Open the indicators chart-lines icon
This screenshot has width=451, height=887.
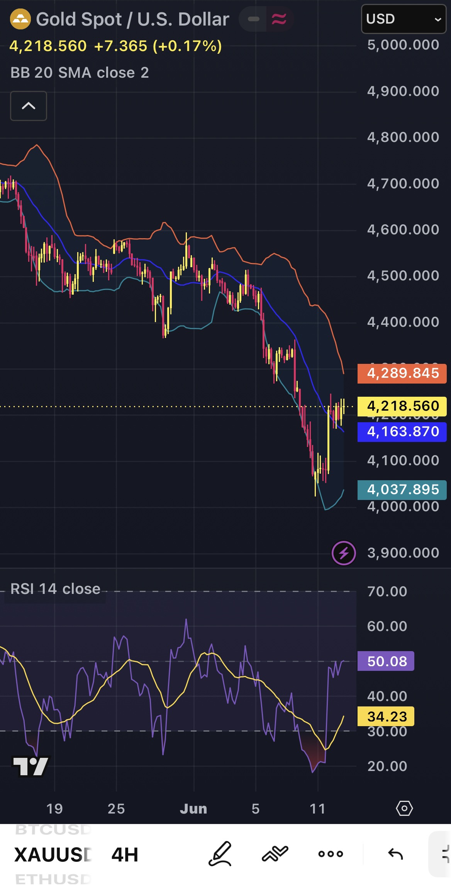pyautogui.click(x=275, y=854)
